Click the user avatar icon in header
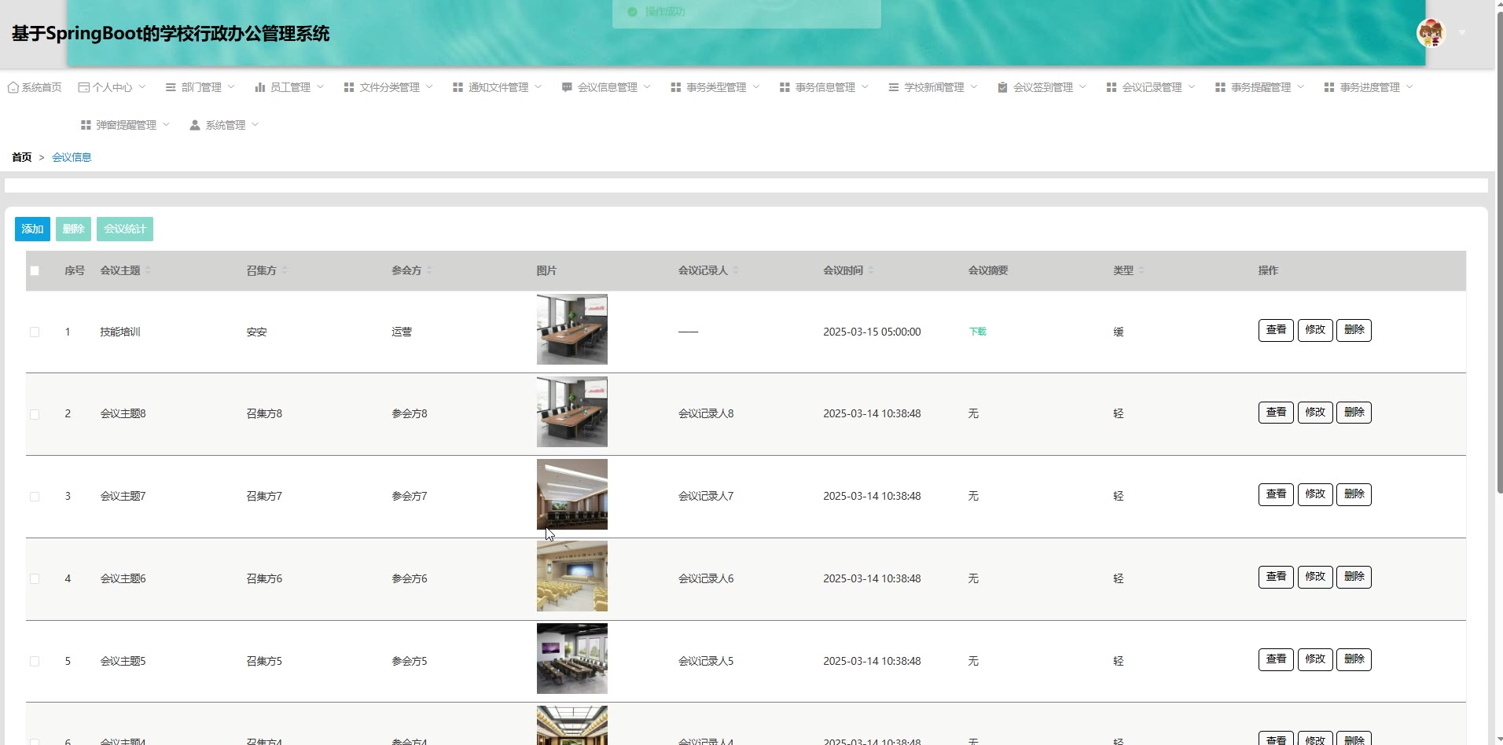Viewport: 1503px width, 745px height. (1430, 33)
